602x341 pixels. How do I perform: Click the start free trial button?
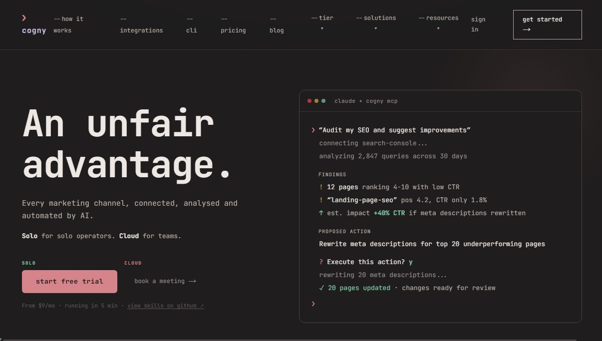69,282
